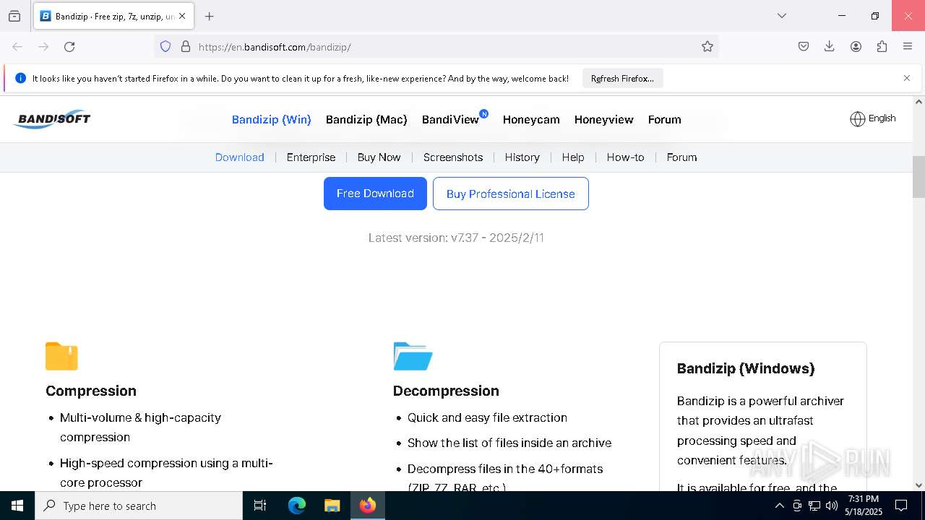
Task: Open Task View on the taskbar
Action: click(x=260, y=506)
